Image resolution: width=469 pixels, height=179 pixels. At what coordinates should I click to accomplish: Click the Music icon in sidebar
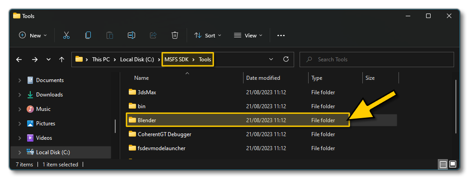tap(30, 109)
